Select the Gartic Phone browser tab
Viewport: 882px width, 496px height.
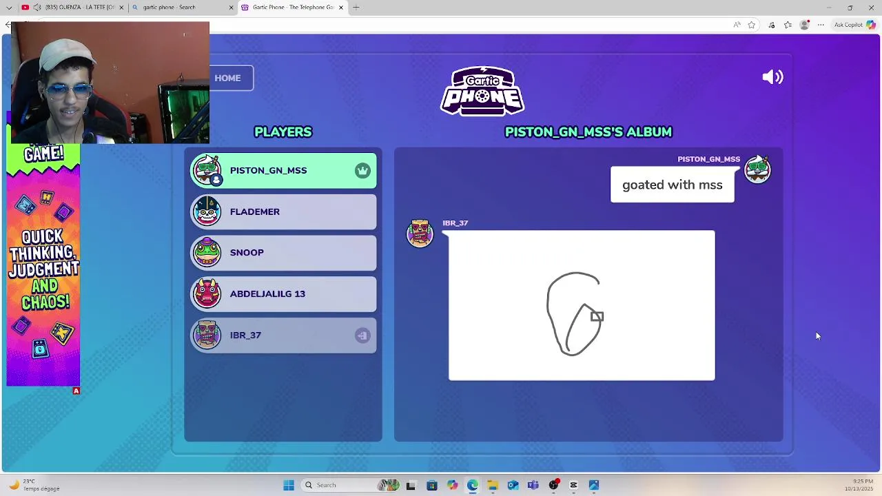click(291, 7)
